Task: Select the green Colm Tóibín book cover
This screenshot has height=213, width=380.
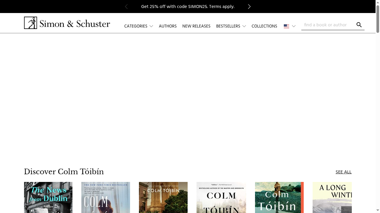Action: (x=279, y=197)
